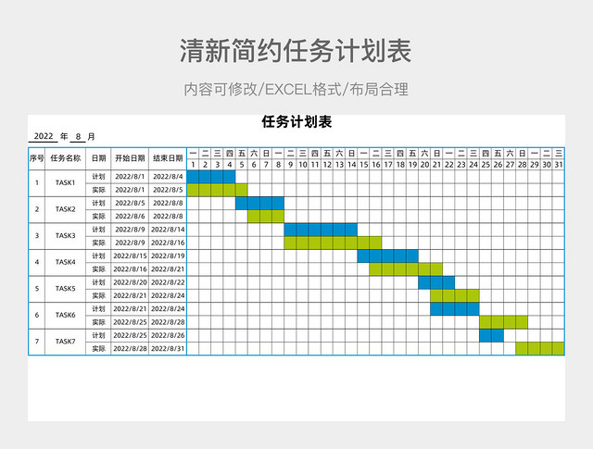Click sequence number 4 cell
The width and height of the screenshot is (593, 449).
click(37, 262)
